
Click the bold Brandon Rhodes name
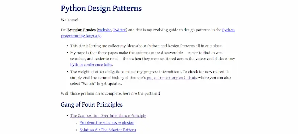pyautogui.click(x=82, y=30)
